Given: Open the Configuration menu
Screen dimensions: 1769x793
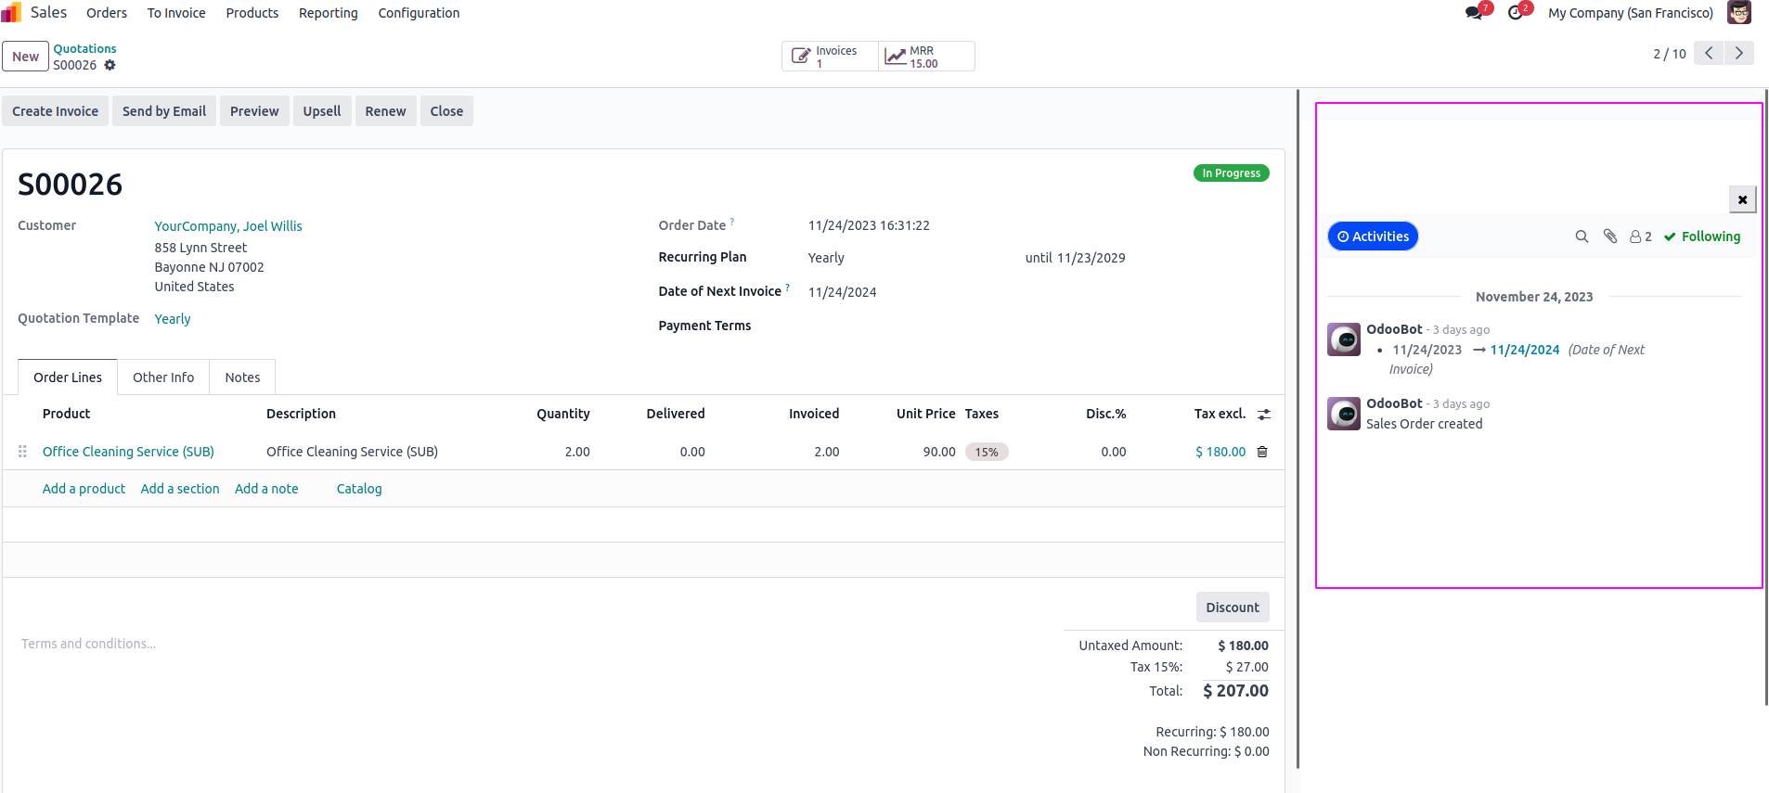Looking at the screenshot, I should pos(419,13).
